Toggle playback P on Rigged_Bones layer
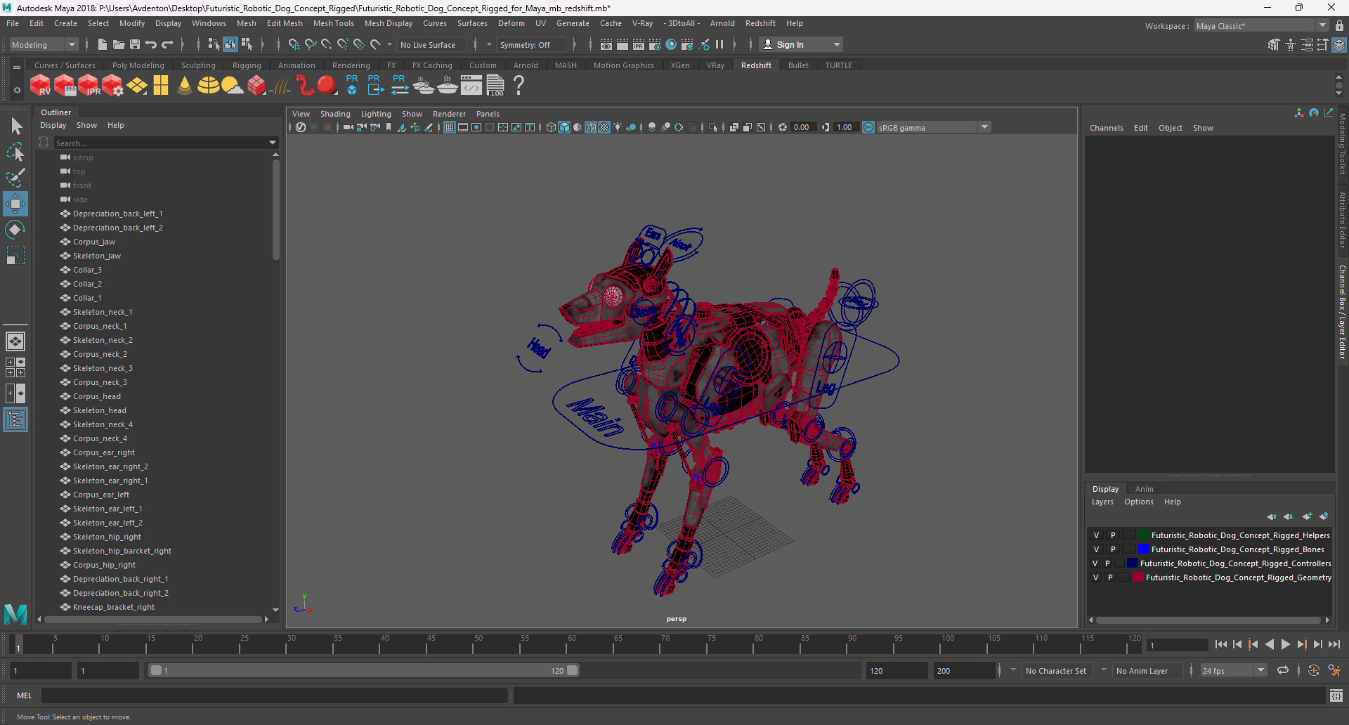This screenshot has height=725, width=1349. coord(1113,549)
